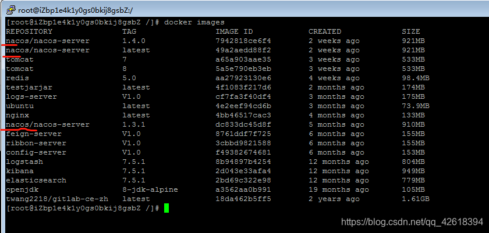Click image ID 5a5e790eb3eb

[243, 69]
